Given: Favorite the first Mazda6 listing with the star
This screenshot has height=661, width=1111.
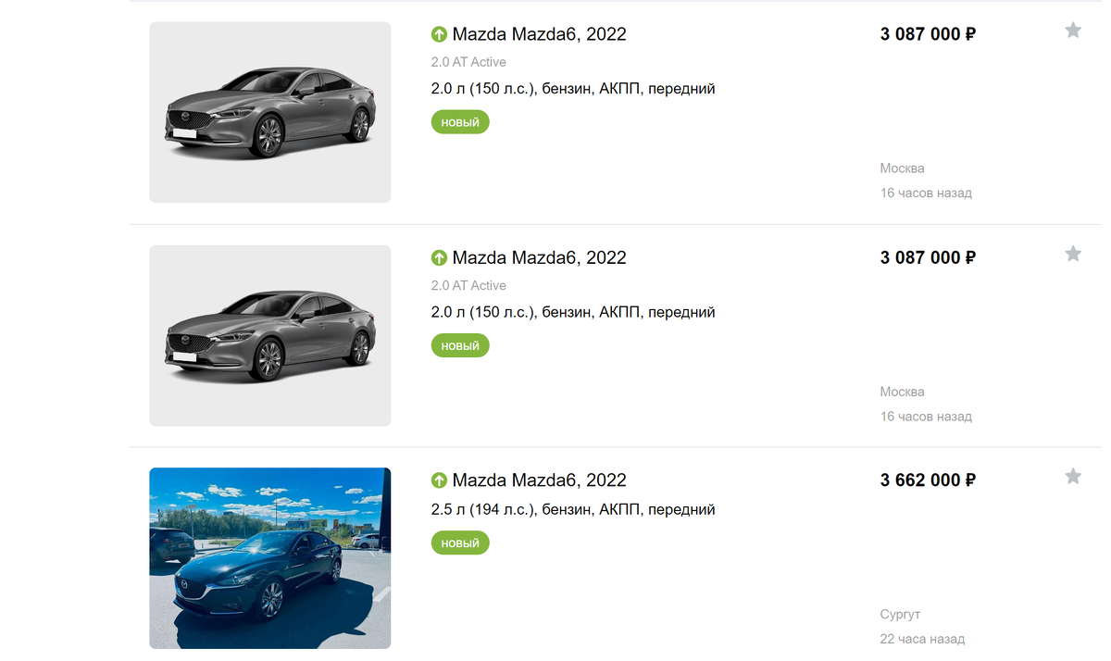Looking at the screenshot, I should coord(1073,31).
